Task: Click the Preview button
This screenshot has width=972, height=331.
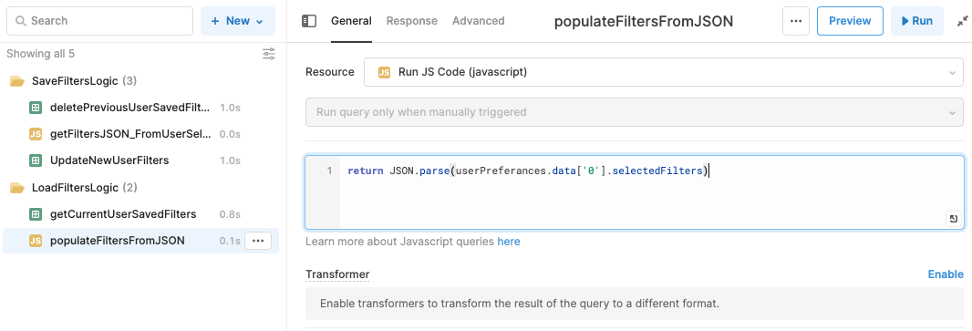Action: tap(850, 21)
